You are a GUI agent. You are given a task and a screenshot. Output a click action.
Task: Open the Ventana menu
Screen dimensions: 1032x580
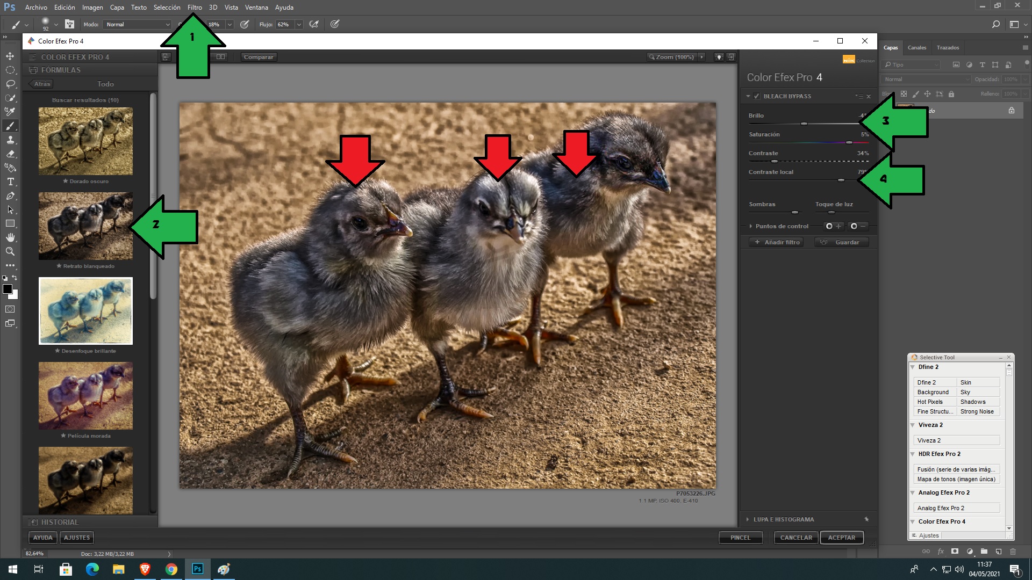coord(256,8)
